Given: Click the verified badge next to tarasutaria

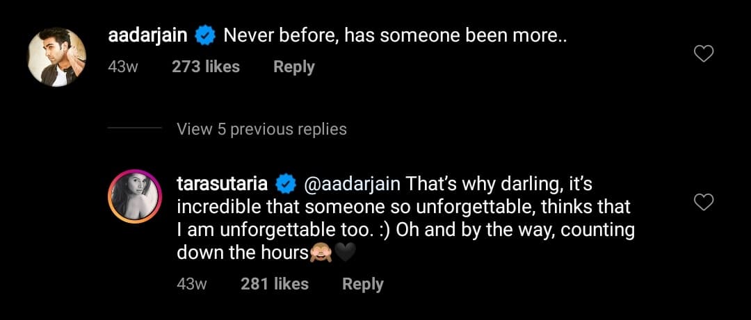Looking at the screenshot, I should 285,185.
